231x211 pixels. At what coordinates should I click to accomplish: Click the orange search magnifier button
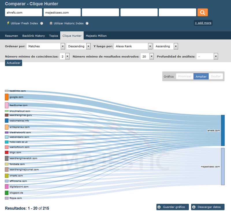pyautogui.click(x=202, y=12)
